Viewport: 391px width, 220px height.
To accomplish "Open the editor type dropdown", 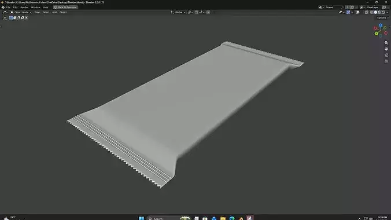I will click(5, 12).
